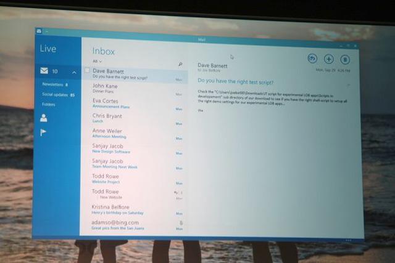The width and height of the screenshot is (395, 263).
Task: Open the more options ellipsis at bottom right
Action: pyautogui.click(x=348, y=240)
